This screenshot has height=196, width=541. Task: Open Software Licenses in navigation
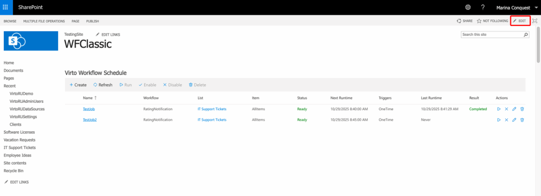pos(19,132)
